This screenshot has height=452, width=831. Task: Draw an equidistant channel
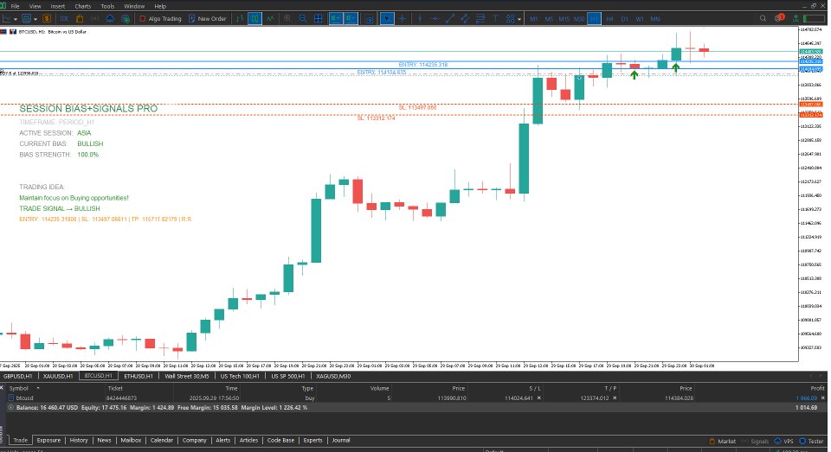(465, 18)
